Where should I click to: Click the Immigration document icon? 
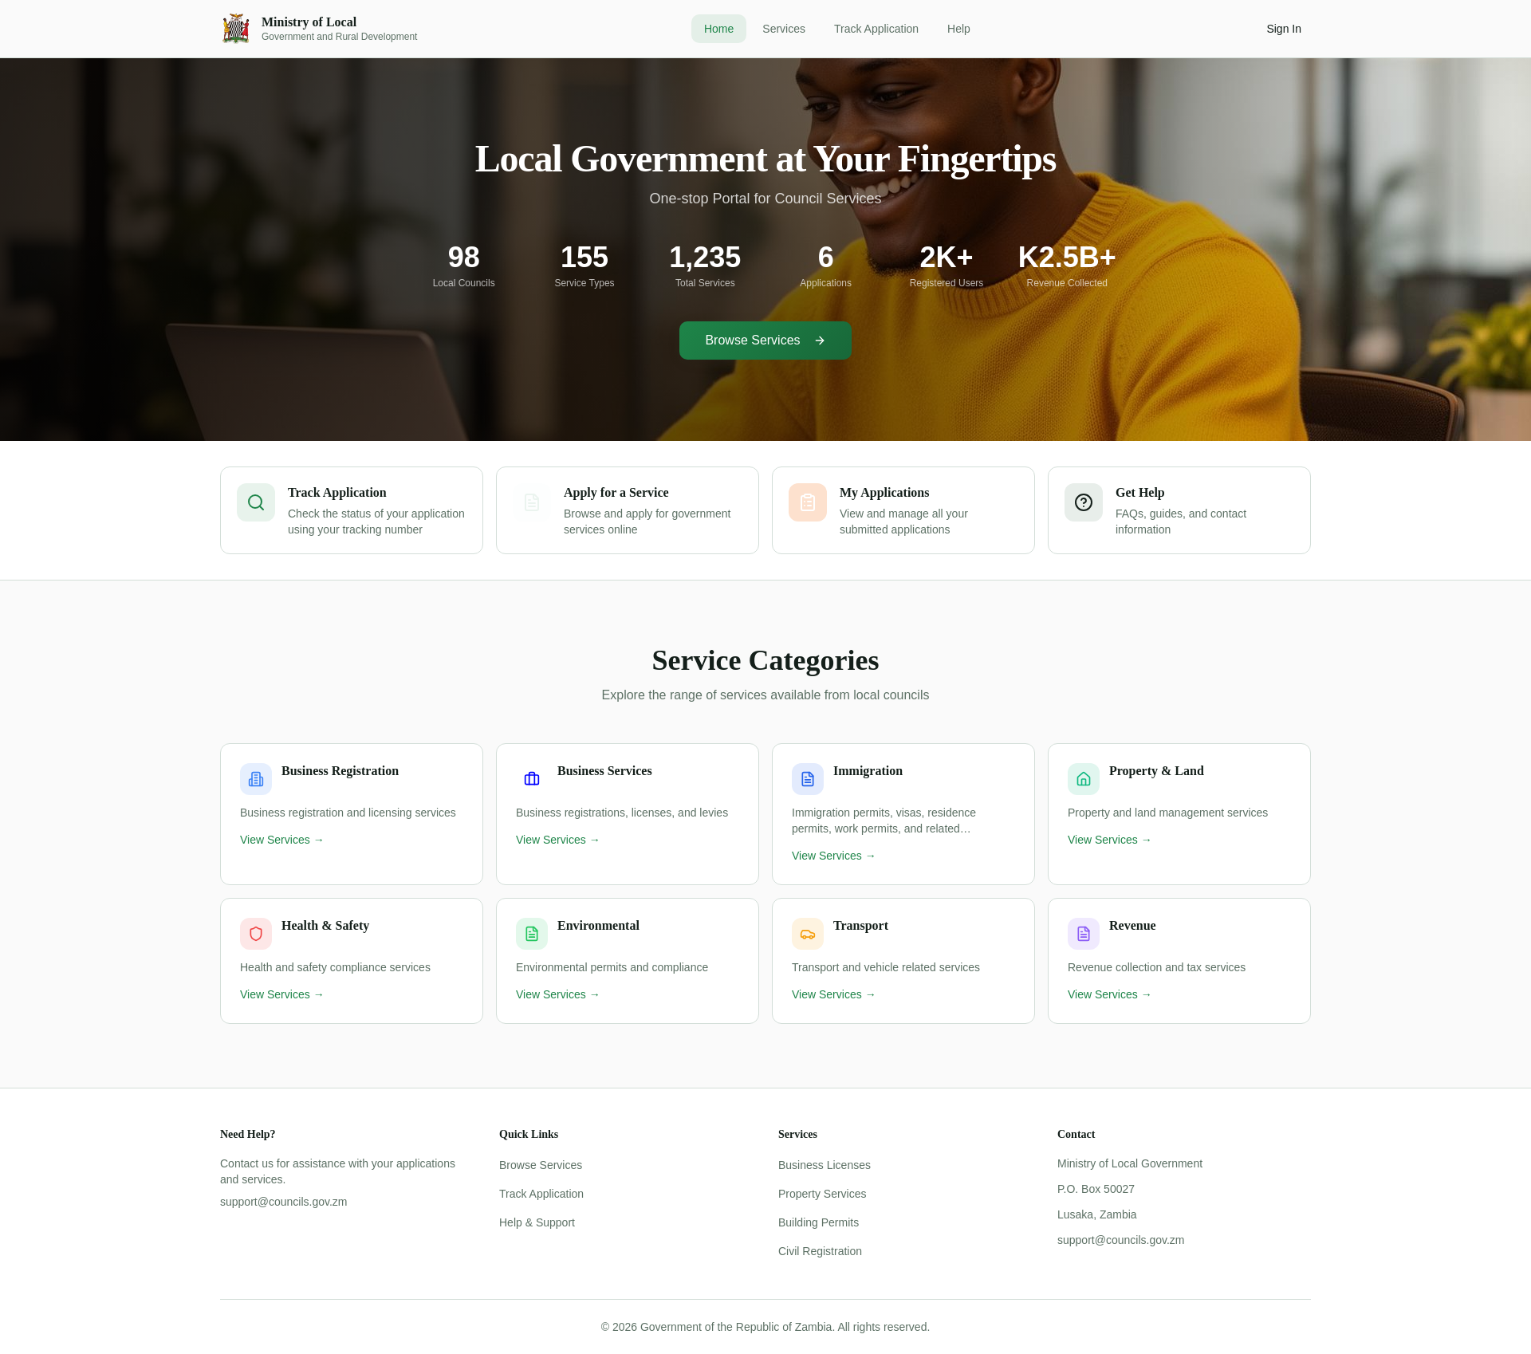tap(808, 779)
